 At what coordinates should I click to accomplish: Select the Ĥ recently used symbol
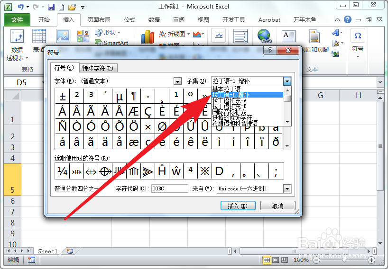click(162, 171)
